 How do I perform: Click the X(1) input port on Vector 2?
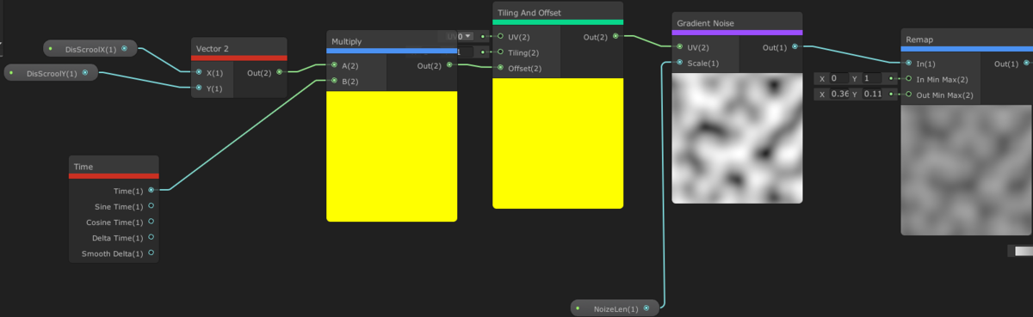(199, 72)
